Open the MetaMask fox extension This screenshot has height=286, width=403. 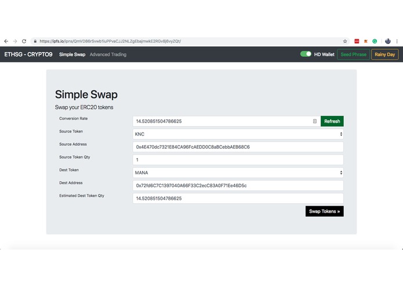[366, 41]
